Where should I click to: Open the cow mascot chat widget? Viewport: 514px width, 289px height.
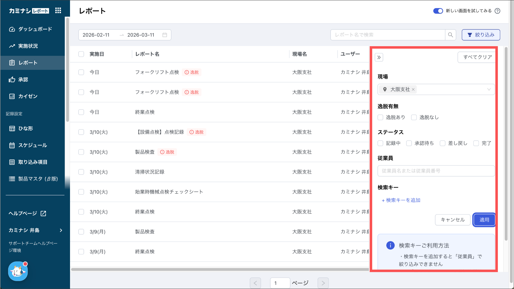click(x=18, y=271)
